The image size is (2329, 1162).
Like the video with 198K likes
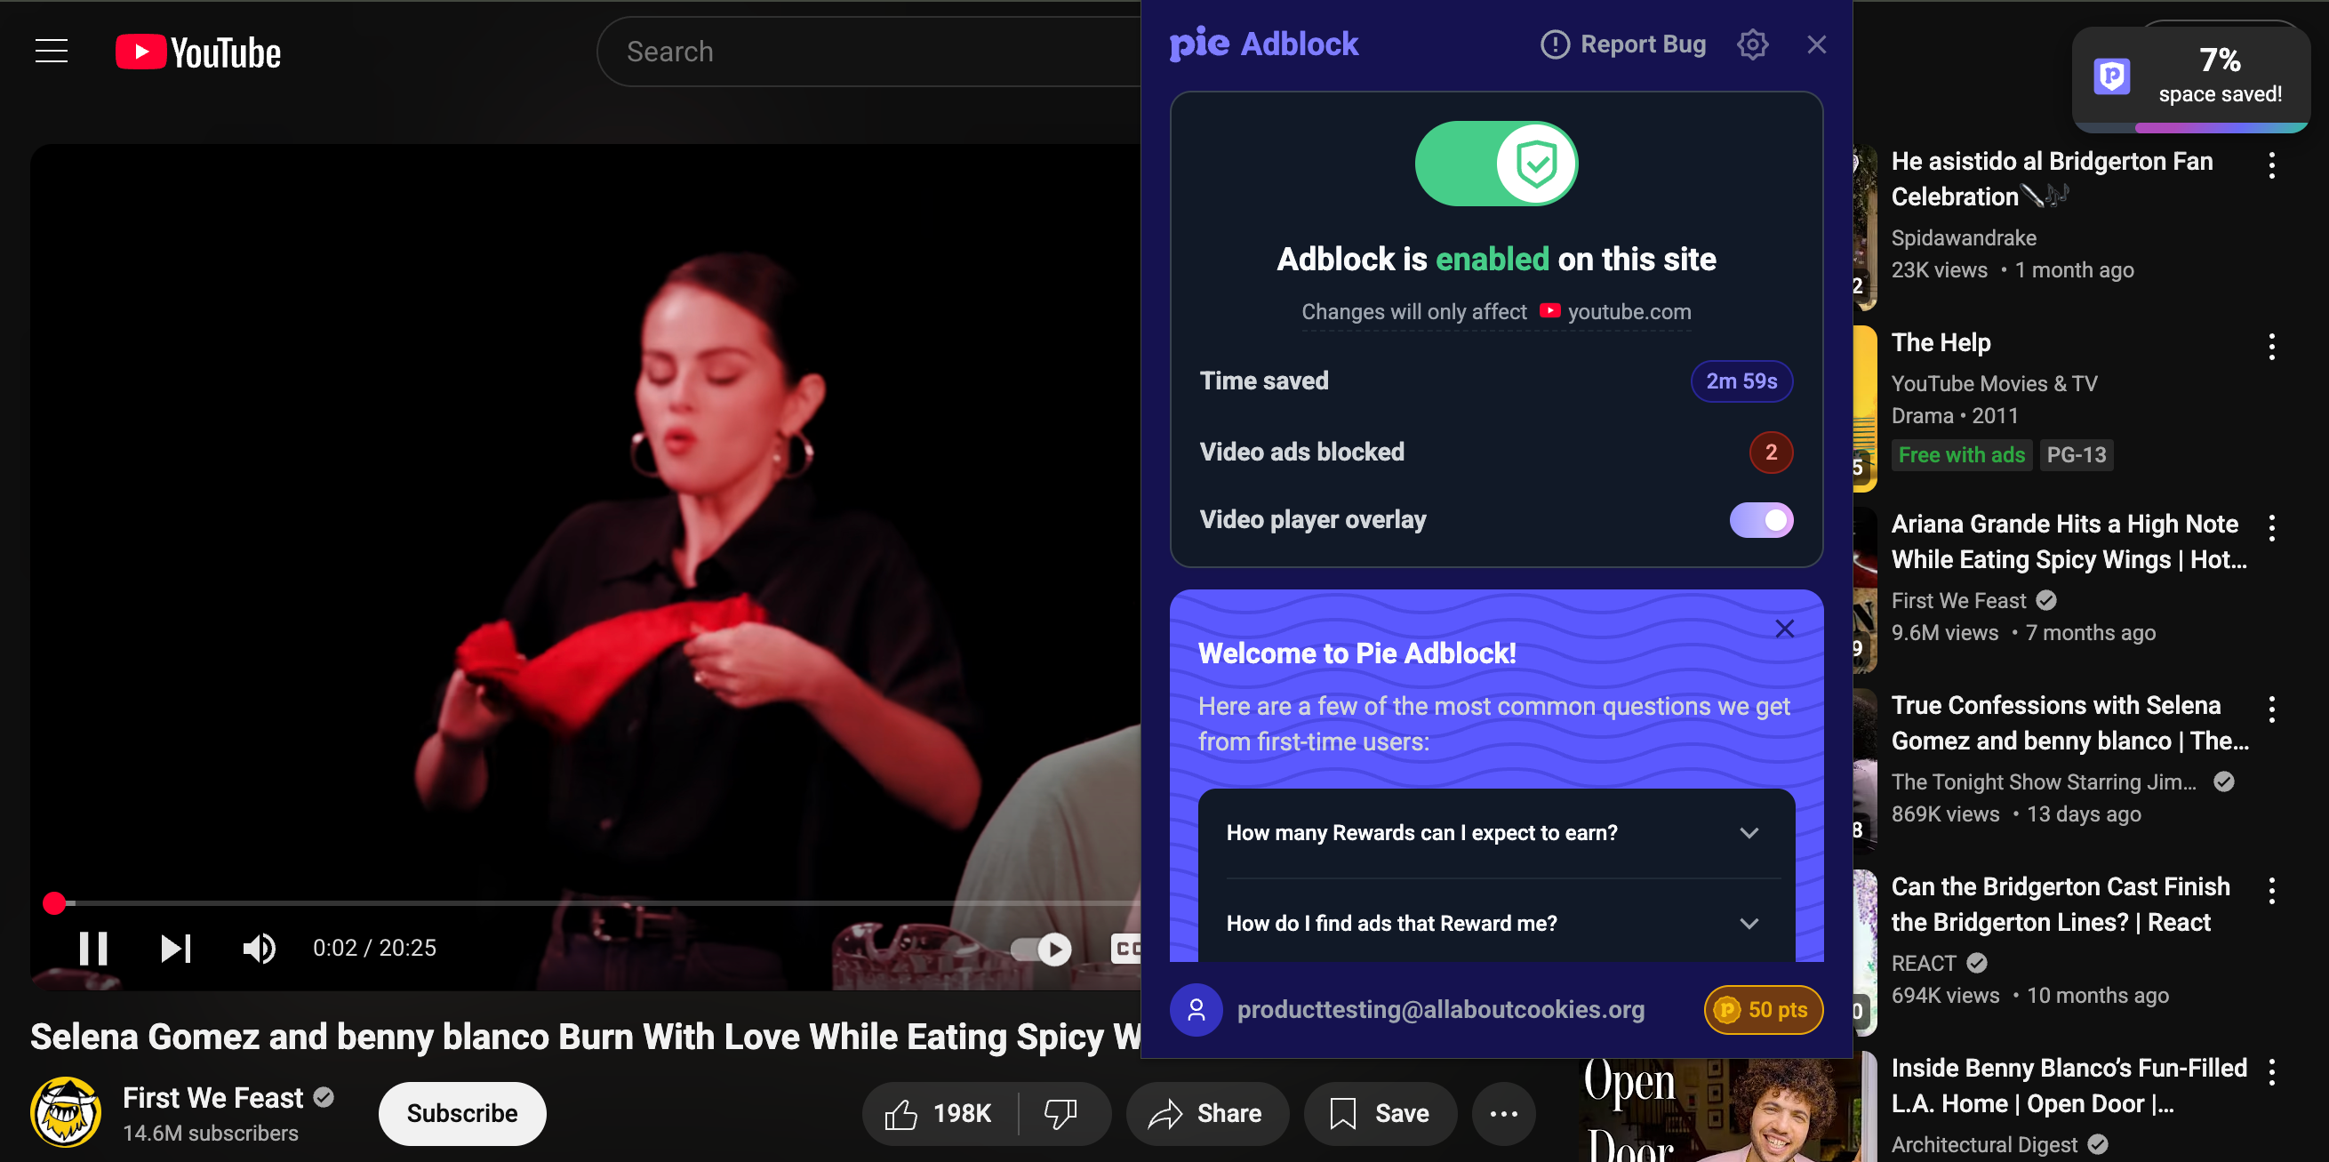(939, 1113)
